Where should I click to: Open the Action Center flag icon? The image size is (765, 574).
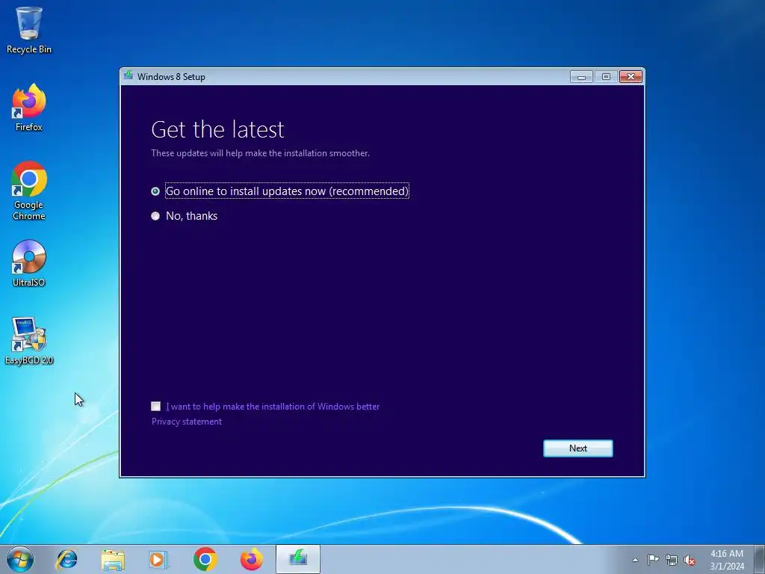coord(653,560)
